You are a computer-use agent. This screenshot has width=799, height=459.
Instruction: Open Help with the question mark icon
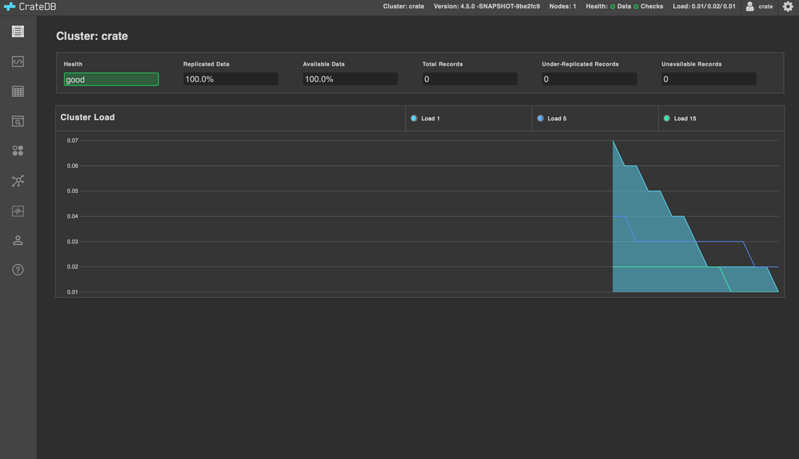[x=17, y=269]
